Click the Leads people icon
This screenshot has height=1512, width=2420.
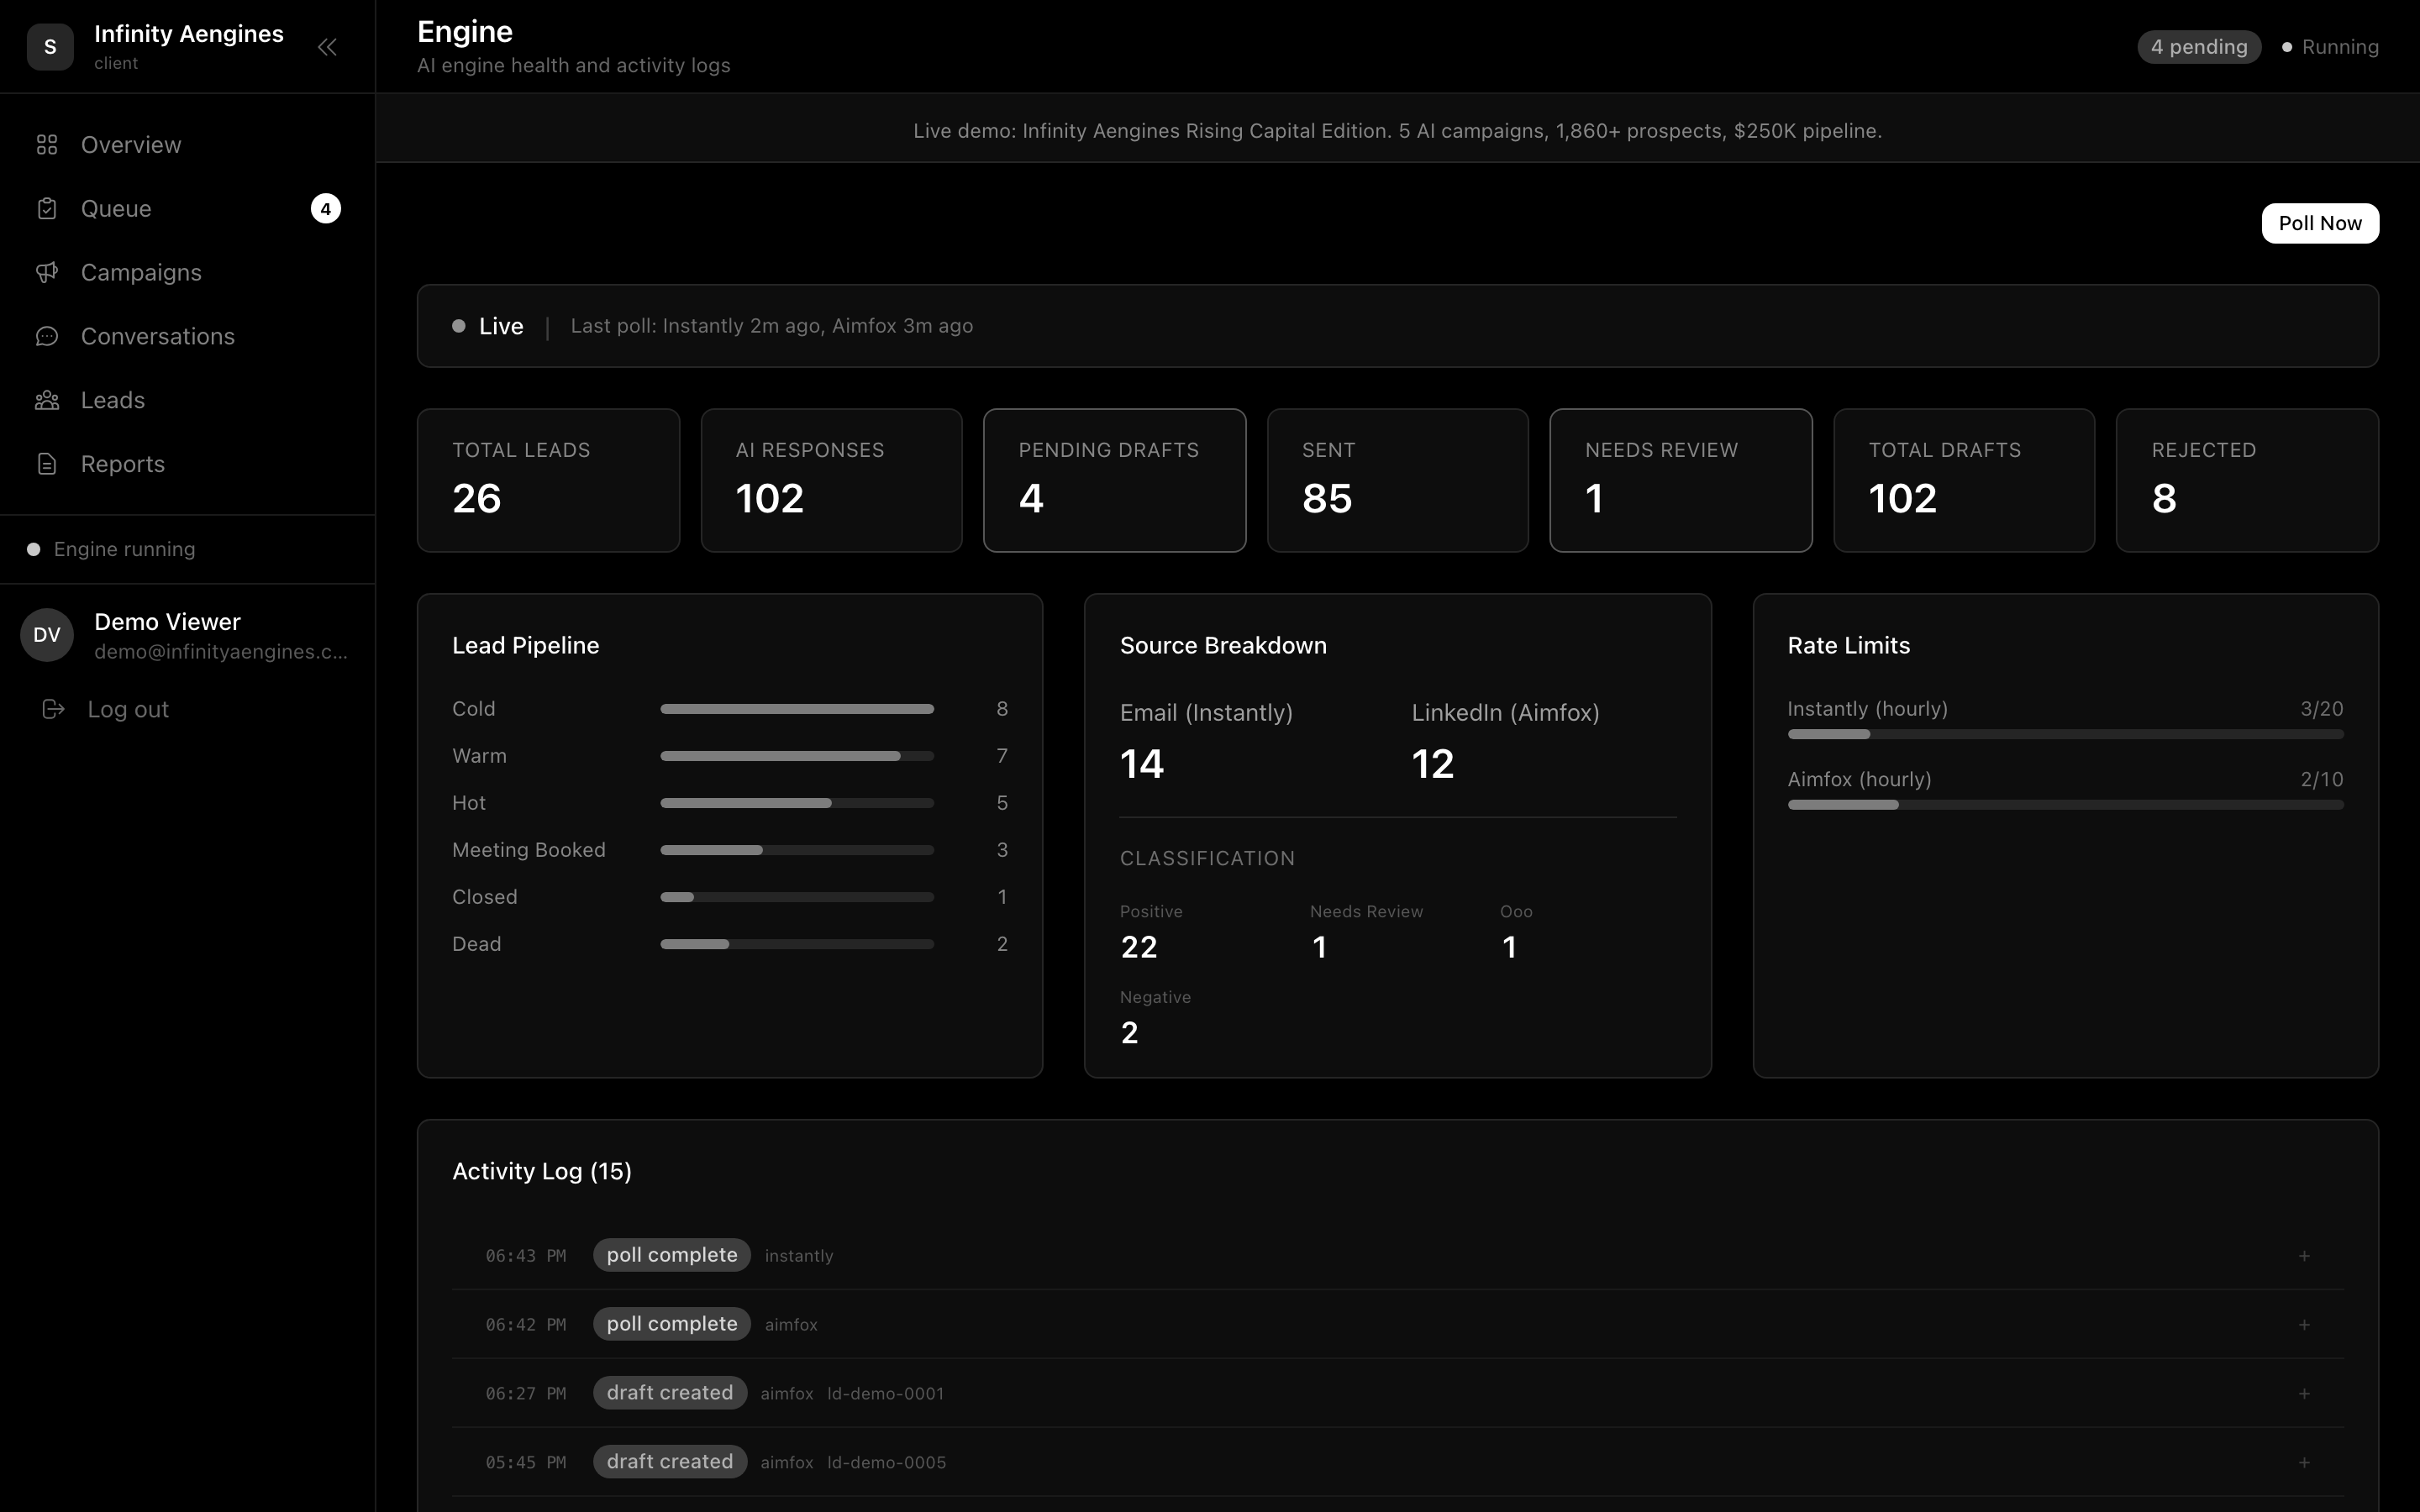pos(47,401)
